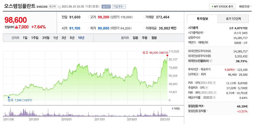
Task: Open help icon next to PER EPS(2021.03)
Action: click(x=214, y=83)
